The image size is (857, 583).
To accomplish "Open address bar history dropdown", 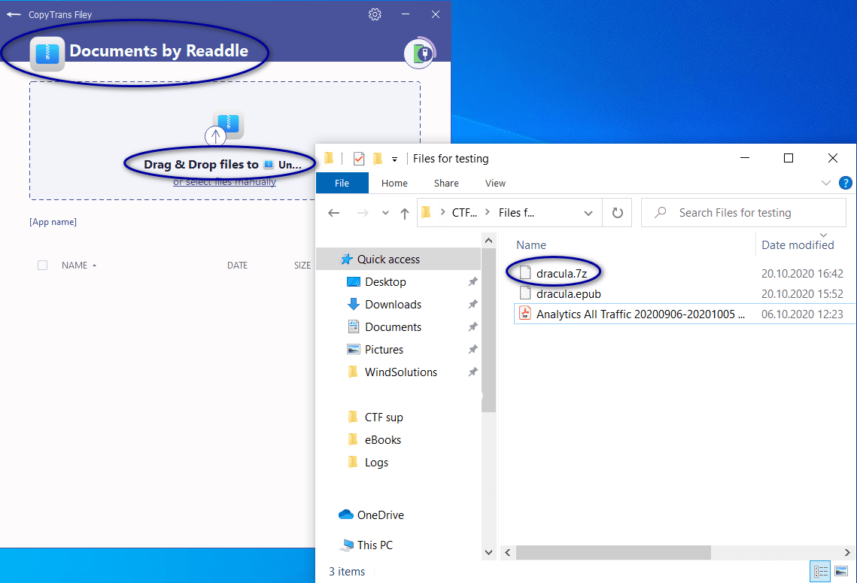I will [588, 213].
